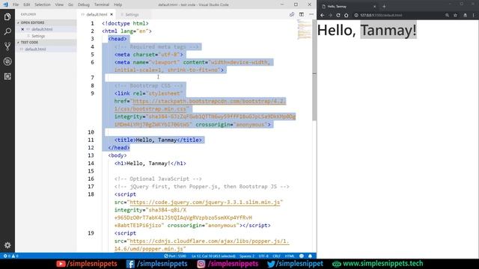Open the bootstrapcdn stylesheet link
This screenshot has width=479, height=269.
209,102
